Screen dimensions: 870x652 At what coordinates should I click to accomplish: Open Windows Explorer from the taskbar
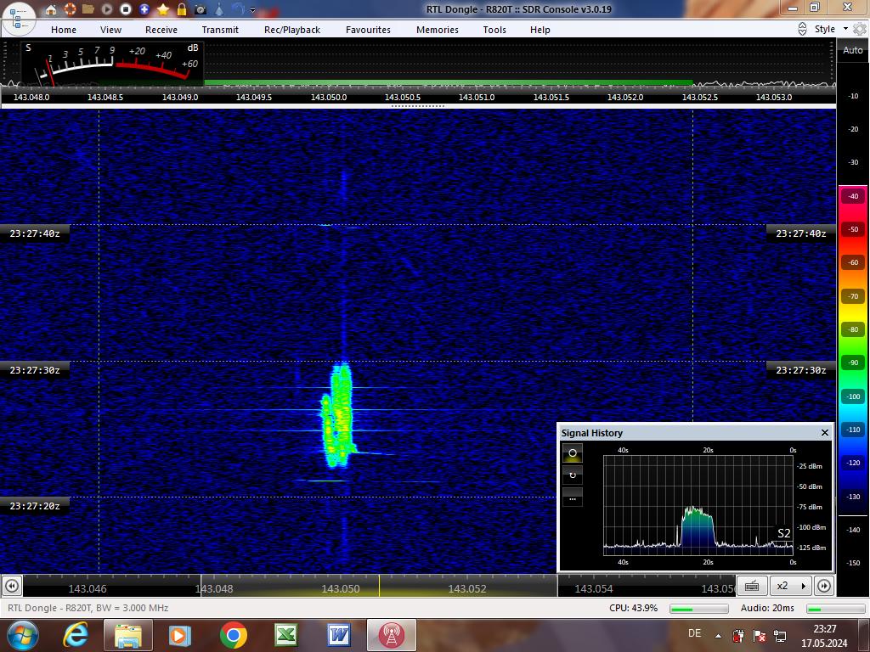pos(128,635)
